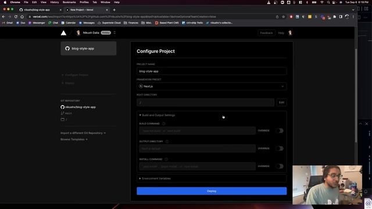Image resolution: width=372 pixels, height=209 pixels.
Task: Open the Misc. bookmarks folder
Action: pos(146,23)
